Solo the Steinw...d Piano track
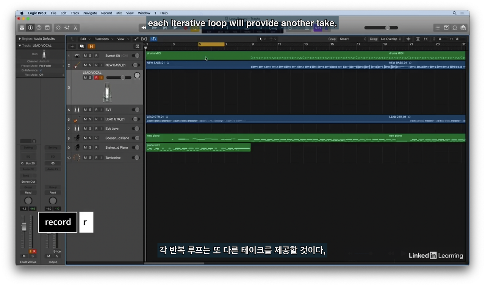This screenshot has height=286, width=485. tap(90, 148)
